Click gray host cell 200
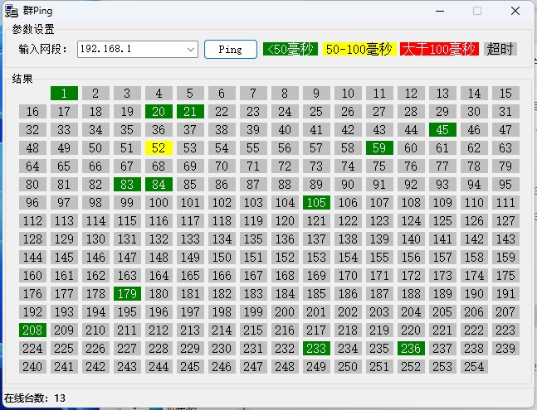 coord(285,312)
